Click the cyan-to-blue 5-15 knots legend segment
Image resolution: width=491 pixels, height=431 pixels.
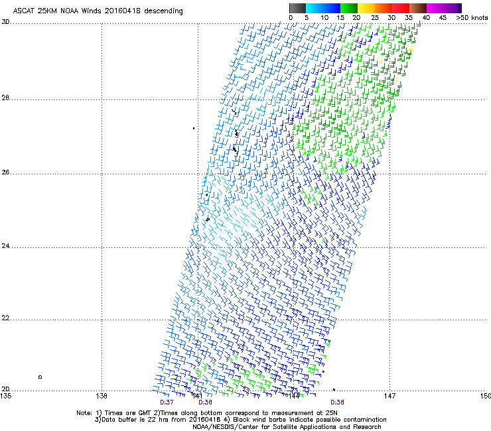[x=323, y=8]
